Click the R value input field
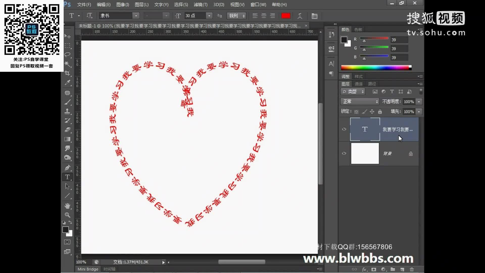 [x=399, y=40]
